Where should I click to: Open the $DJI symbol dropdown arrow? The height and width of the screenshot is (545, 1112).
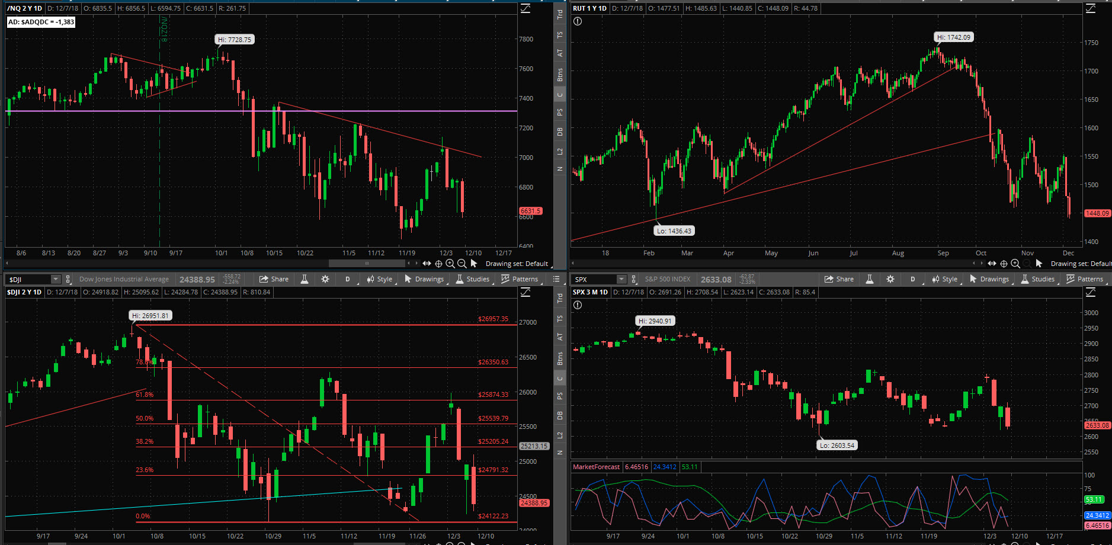point(56,279)
